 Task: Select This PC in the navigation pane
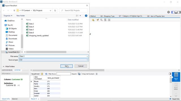(x=9, y=25)
